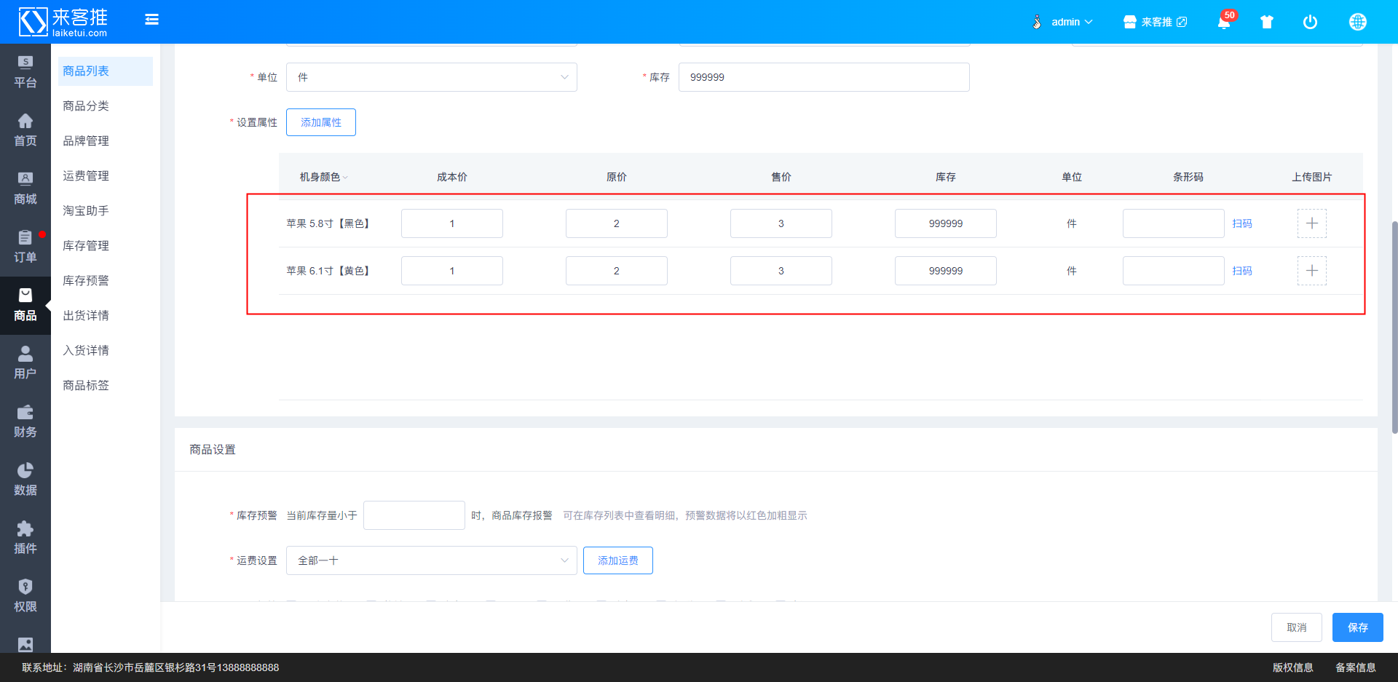Open 数据 in left navigation

(25, 480)
